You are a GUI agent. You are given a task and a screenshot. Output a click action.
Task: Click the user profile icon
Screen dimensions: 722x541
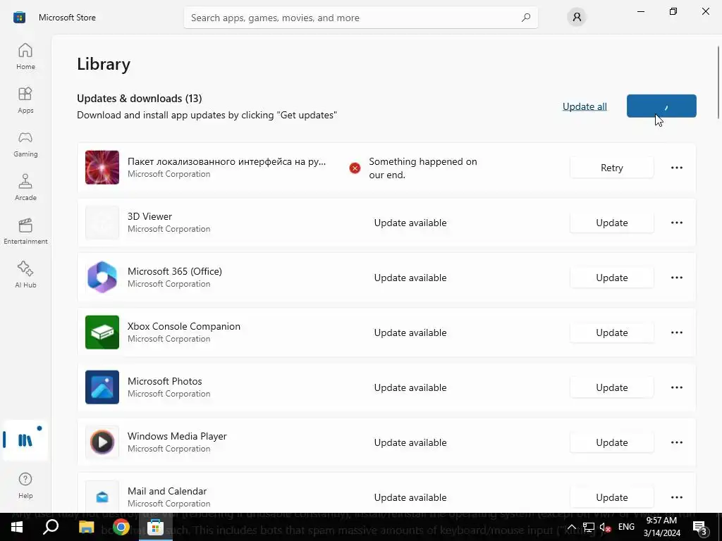pyautogui.click(x=577, y=18)
